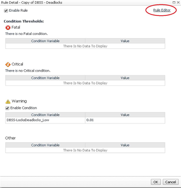The image size is (181, 188).
Task: Click the red Fatal severity icon
Action: tap(8, 28)
